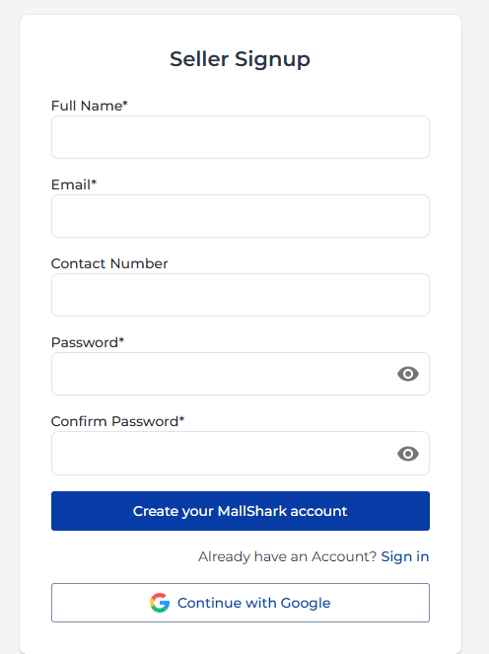This screenshot has width=489, height=654.
Task: Submit with Create your MallShark account
Action: click(x=241, y=511)
